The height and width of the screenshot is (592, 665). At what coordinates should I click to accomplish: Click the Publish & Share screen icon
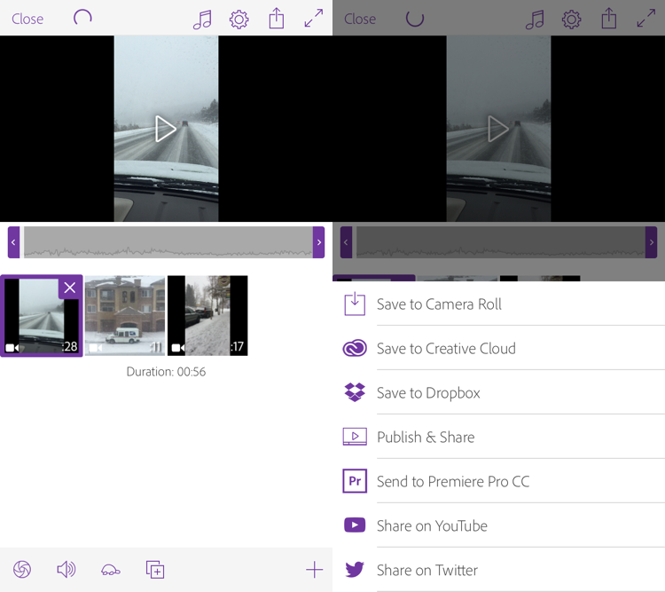pyautogui.click(x=355, y=437)
